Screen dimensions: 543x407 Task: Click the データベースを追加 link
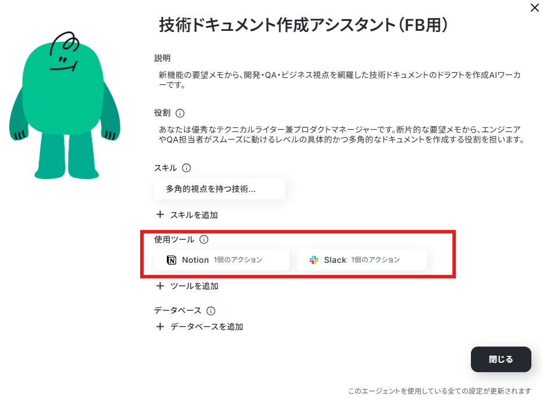[x=207, y=327]
